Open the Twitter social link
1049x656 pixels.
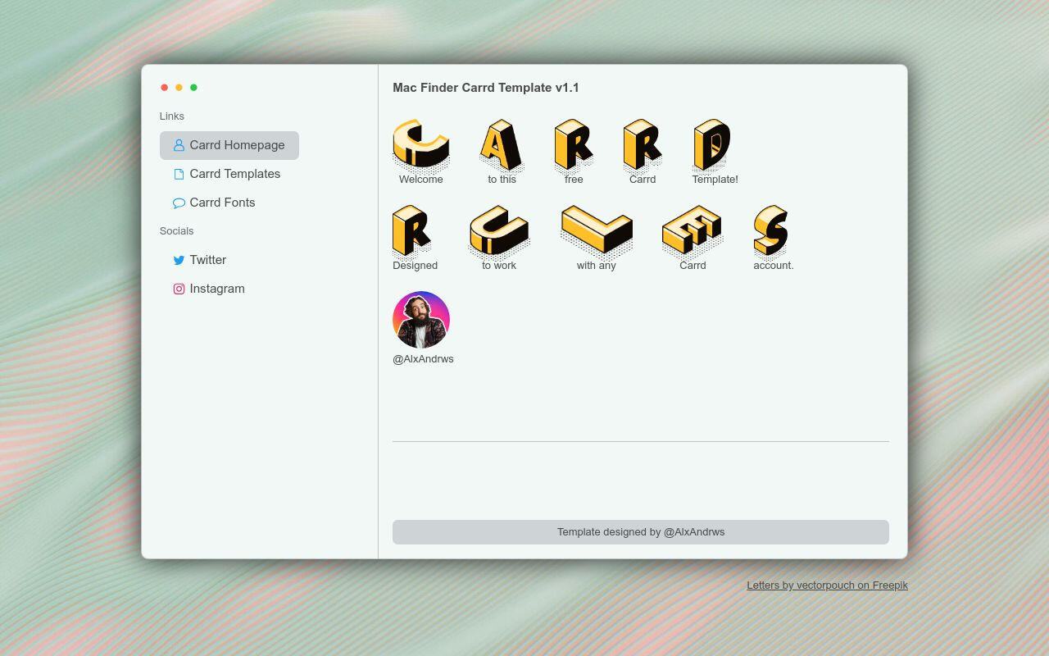tap(207, 260)
